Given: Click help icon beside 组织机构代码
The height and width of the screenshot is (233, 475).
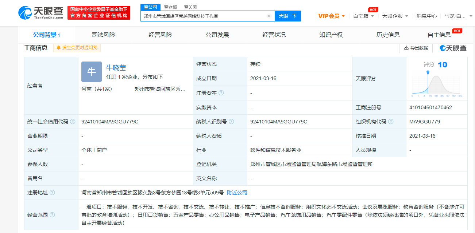Looking at the screenshot, I should click(x=391, y=122).
